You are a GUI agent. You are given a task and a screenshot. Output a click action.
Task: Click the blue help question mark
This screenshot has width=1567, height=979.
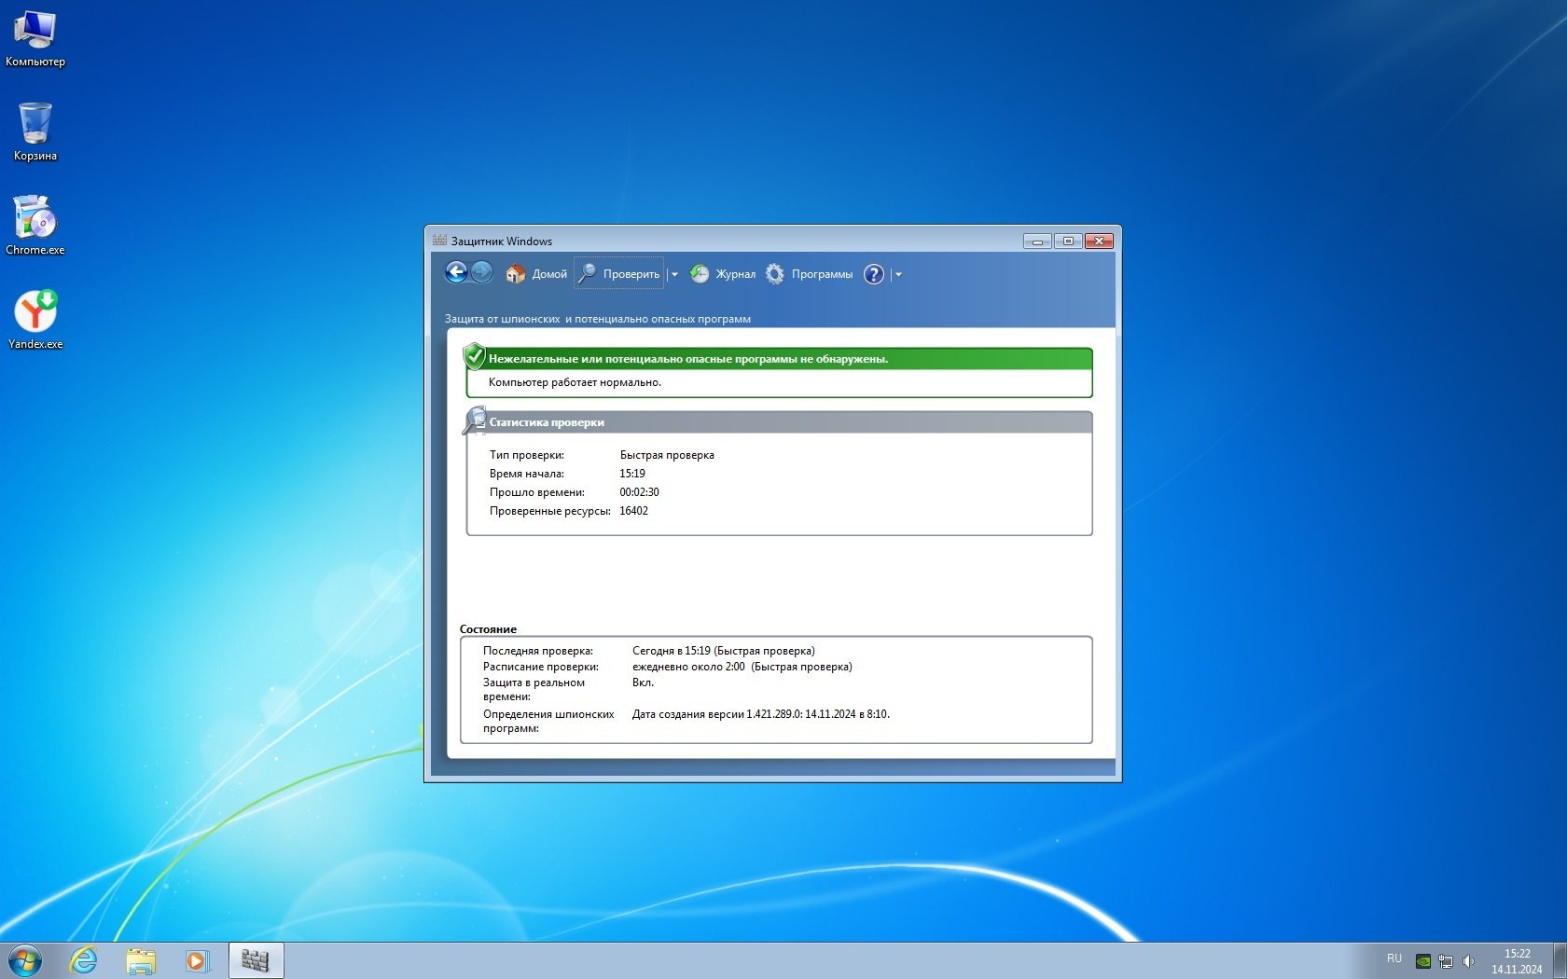pyautogui.click(x=873, y=274)
